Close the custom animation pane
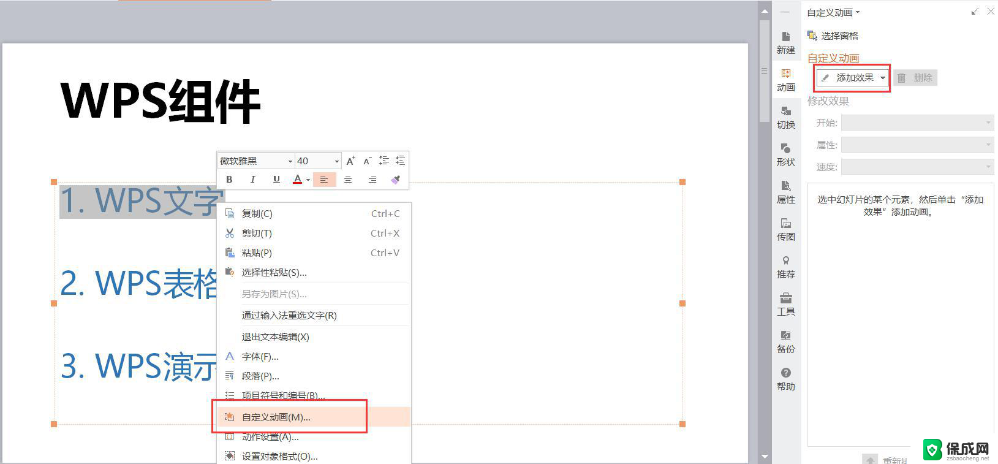998x464 pixels. click(991, 12)
